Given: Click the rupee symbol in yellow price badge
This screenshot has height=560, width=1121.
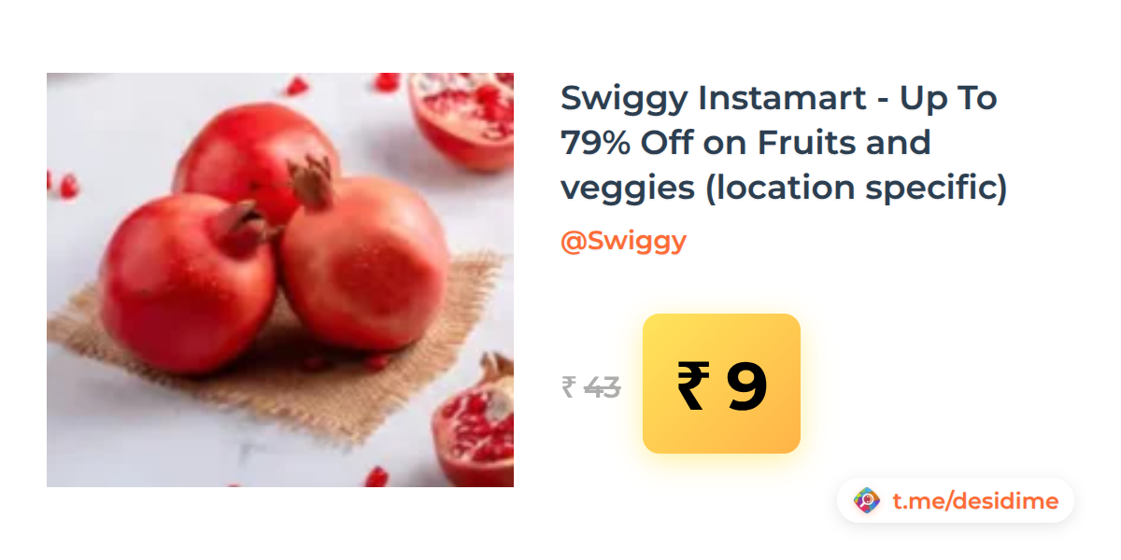Looking at the screenshot, I should click(x=693, y=385).
